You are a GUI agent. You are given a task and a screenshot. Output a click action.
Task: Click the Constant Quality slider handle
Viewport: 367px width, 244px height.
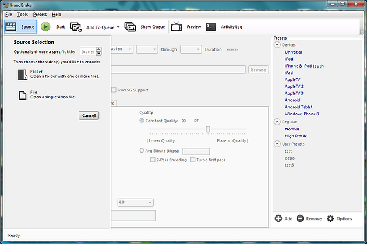click(x=208, y=129)
